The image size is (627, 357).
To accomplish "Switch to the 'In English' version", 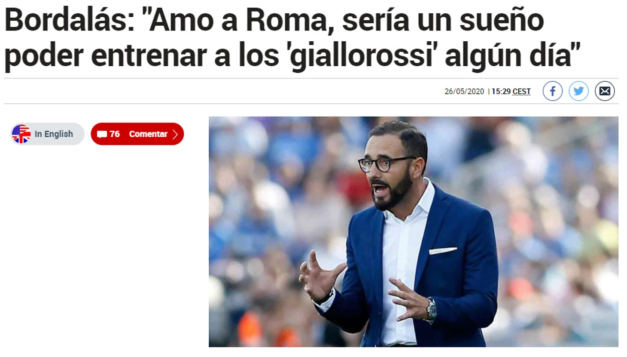I will (48, 134).
